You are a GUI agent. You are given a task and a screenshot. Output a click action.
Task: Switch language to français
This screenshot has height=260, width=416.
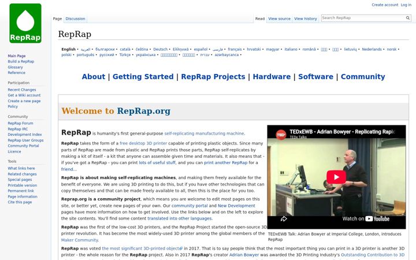pyautogui.click(x=235, y=49)
